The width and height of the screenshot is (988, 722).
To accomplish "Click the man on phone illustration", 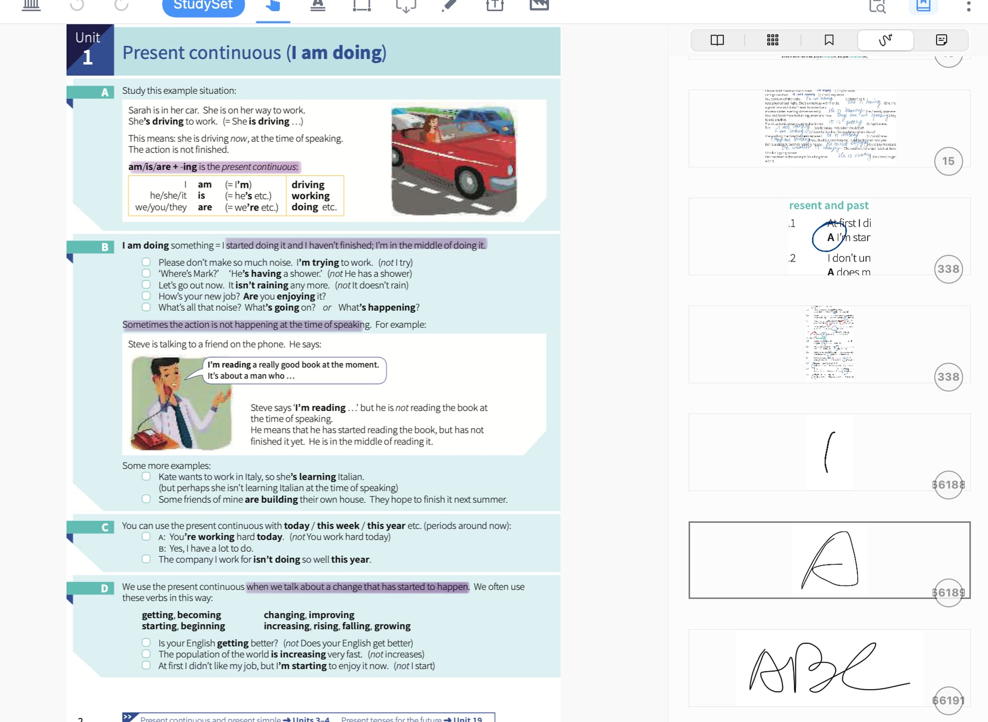I will click(181, 403).
